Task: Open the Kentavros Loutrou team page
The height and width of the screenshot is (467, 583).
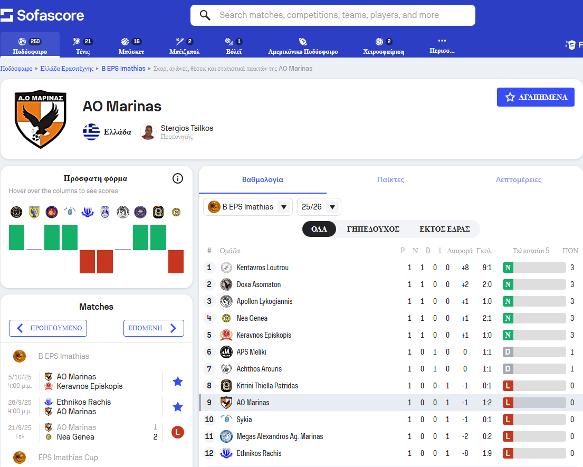Action: 263,268
